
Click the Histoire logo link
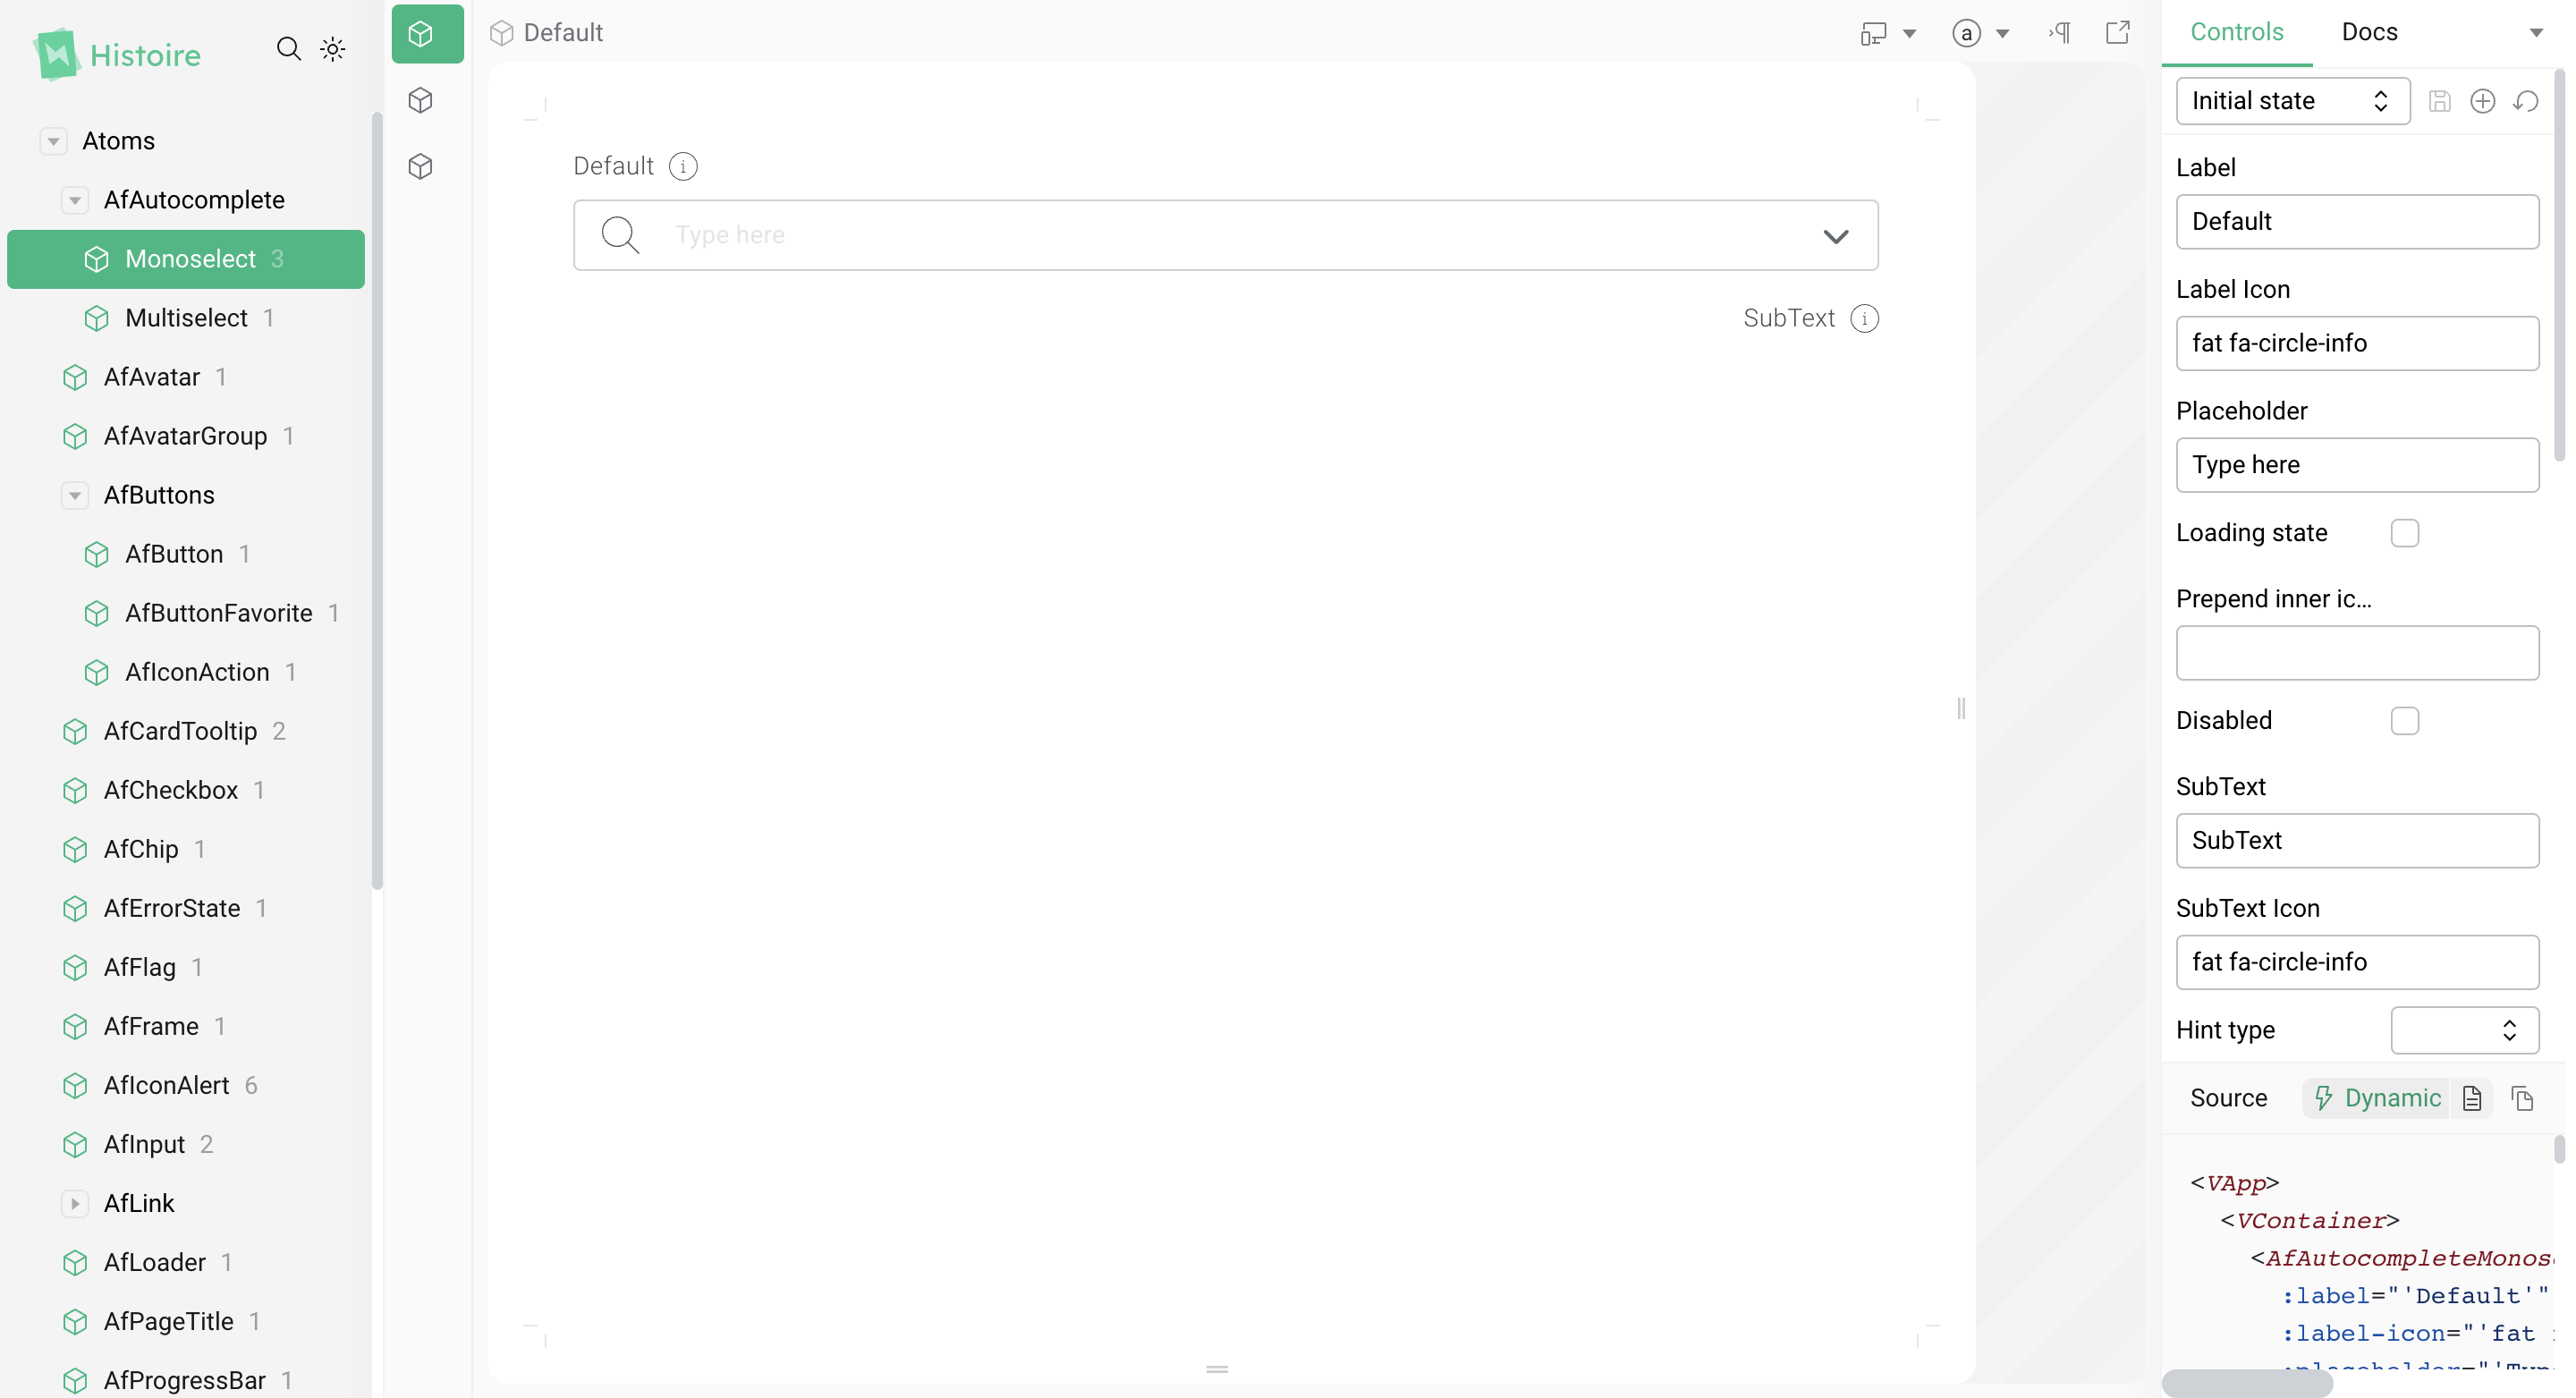point(118,54)
